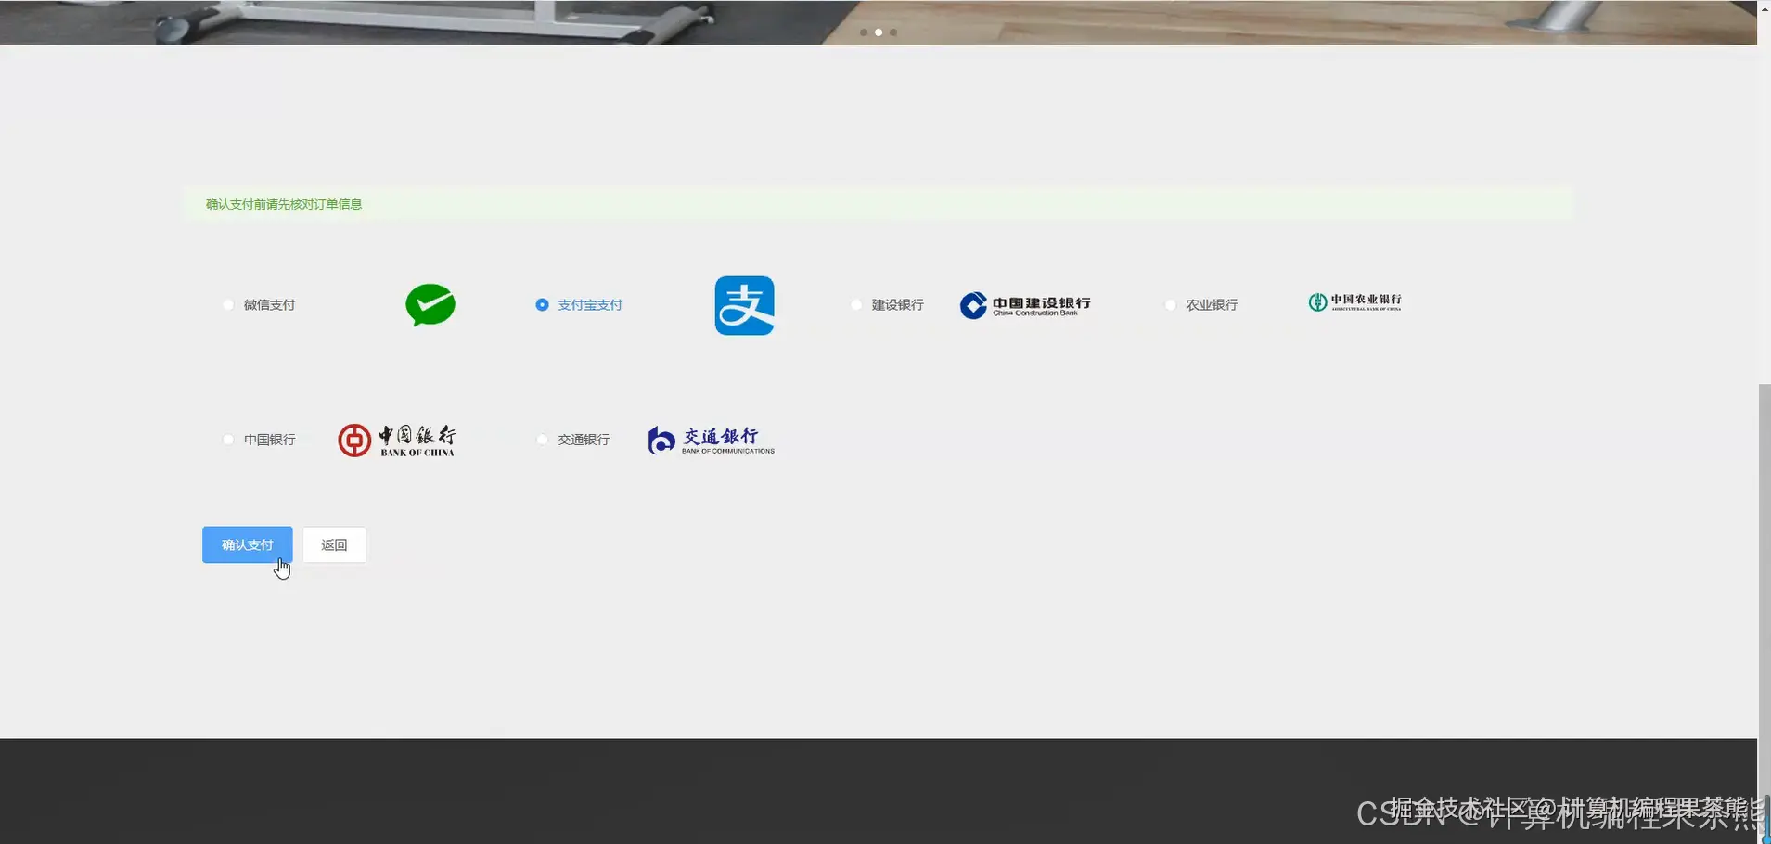Click the China Construction Bank logo
This screenshot has width=1771, height=844.
1024,304
